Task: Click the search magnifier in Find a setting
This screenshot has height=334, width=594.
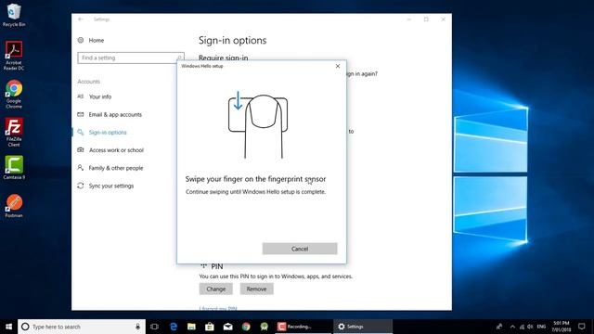Action: [x=179, y=58]
